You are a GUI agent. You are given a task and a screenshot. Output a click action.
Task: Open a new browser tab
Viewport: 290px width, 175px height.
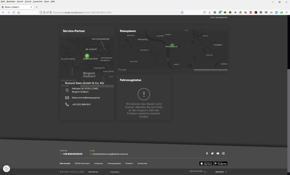pos(37,7)
